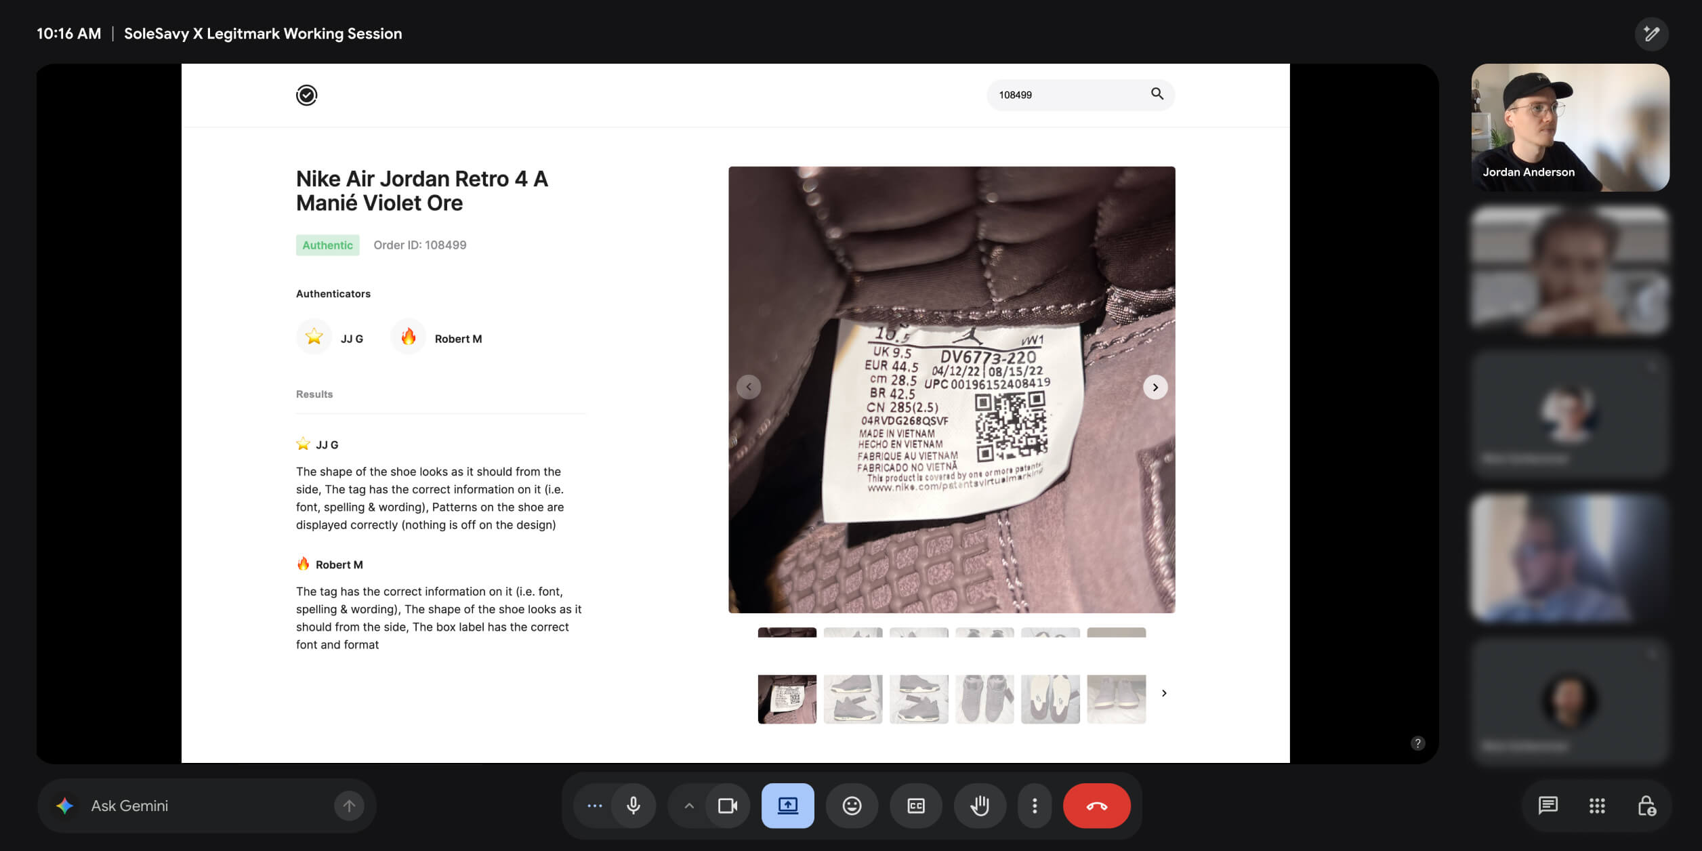Open host controls lock icon
The width and height of the screenshot is (1702, 851).
(x=1646, y=806)
